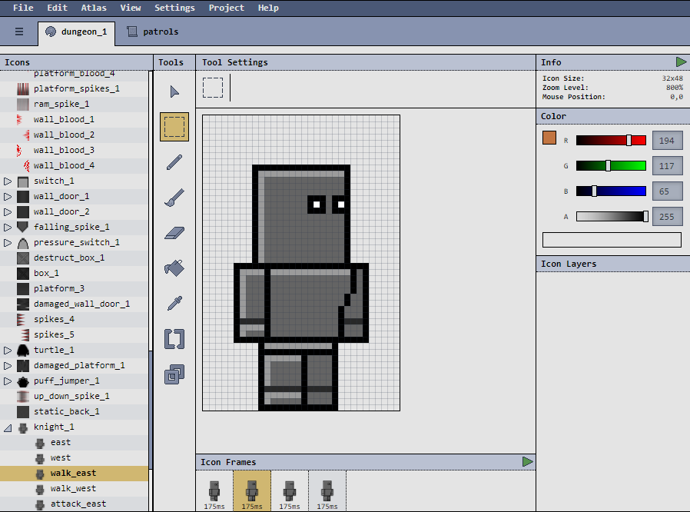Viewport: 690px width, 512px height.
Task: Click the empty field below the alpha slider
Action: click(x=612, y=240)
